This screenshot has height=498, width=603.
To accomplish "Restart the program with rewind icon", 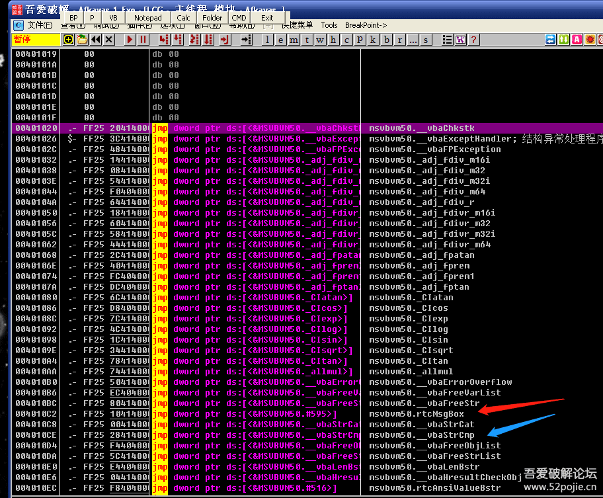I will (96, 40).
